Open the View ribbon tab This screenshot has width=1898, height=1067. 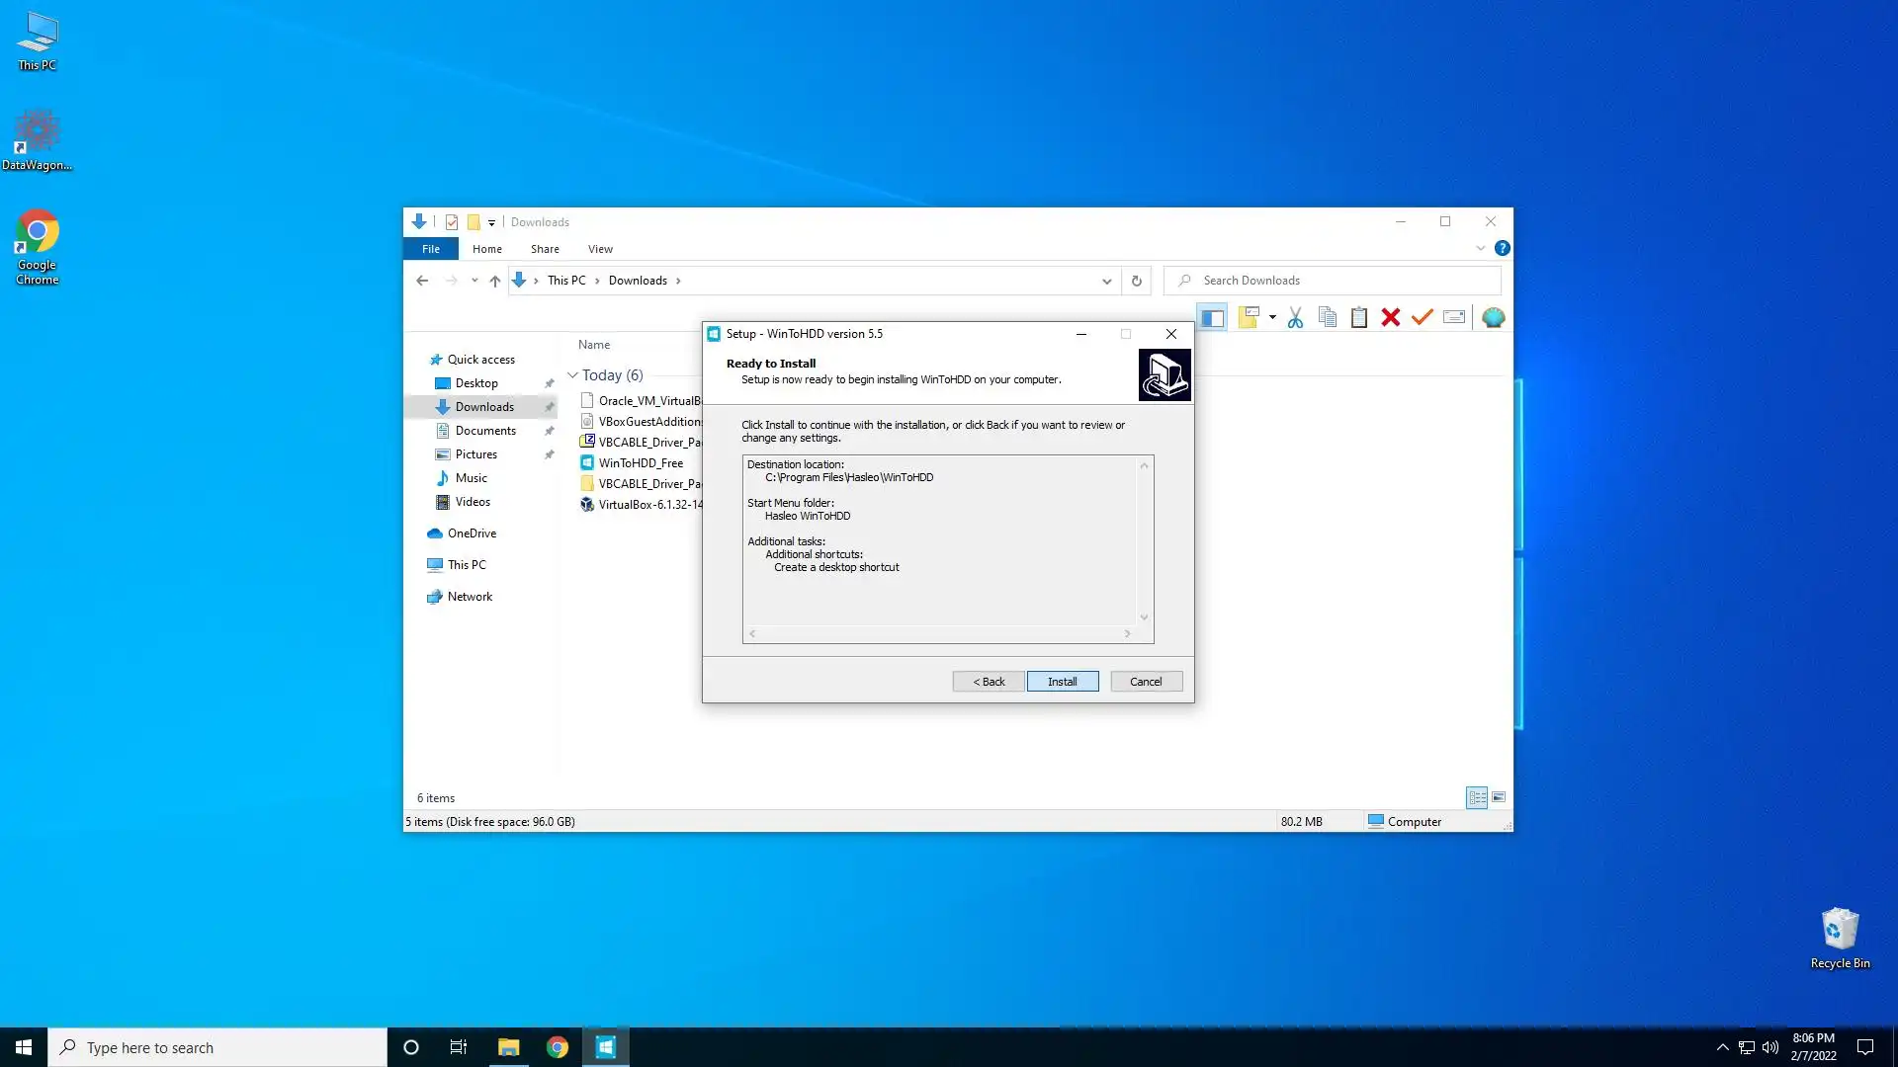600,249
